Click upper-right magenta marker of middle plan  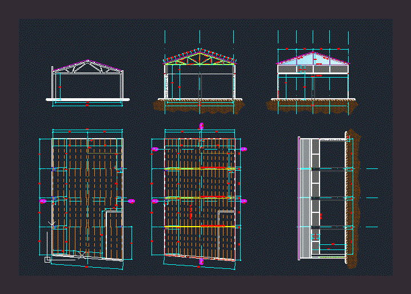click(244, 148)
